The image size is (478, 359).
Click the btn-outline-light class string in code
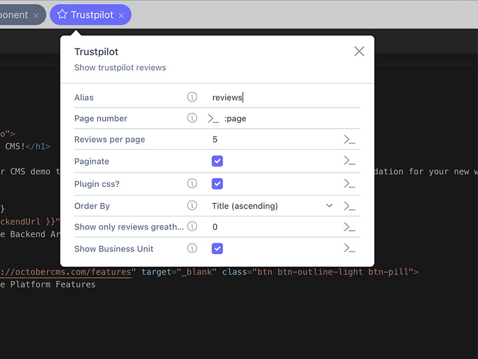[320, 272]
